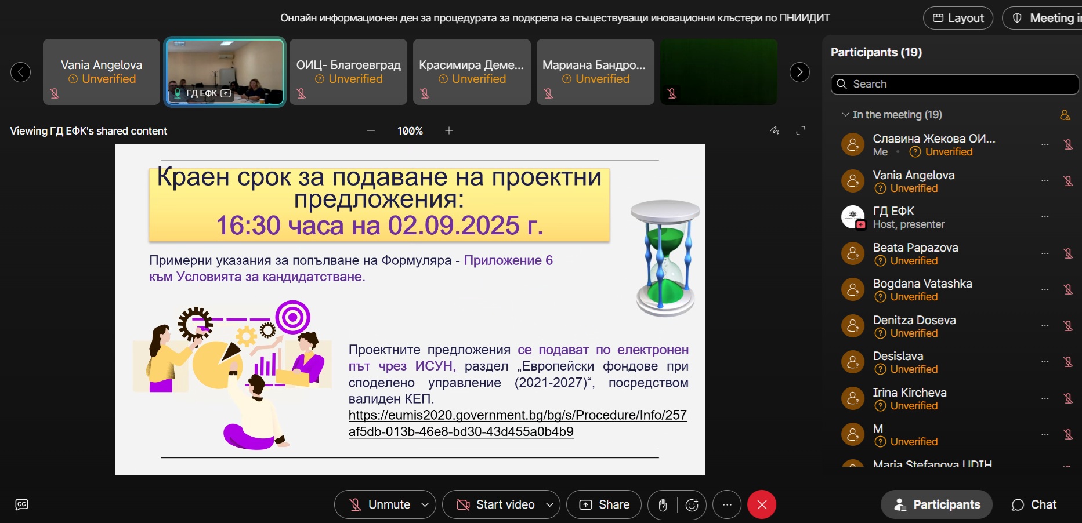Click 'Viewing ГД ЕФК's shared content' label
1082x523 pixels.
pyautogui.click(x=88, y=131)
